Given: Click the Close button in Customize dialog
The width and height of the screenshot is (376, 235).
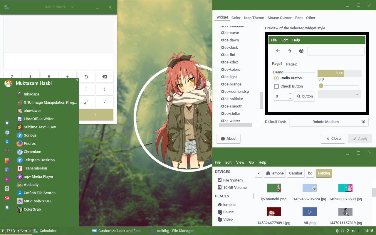Looking at the screenshot, I should click(x=333, y=139).
